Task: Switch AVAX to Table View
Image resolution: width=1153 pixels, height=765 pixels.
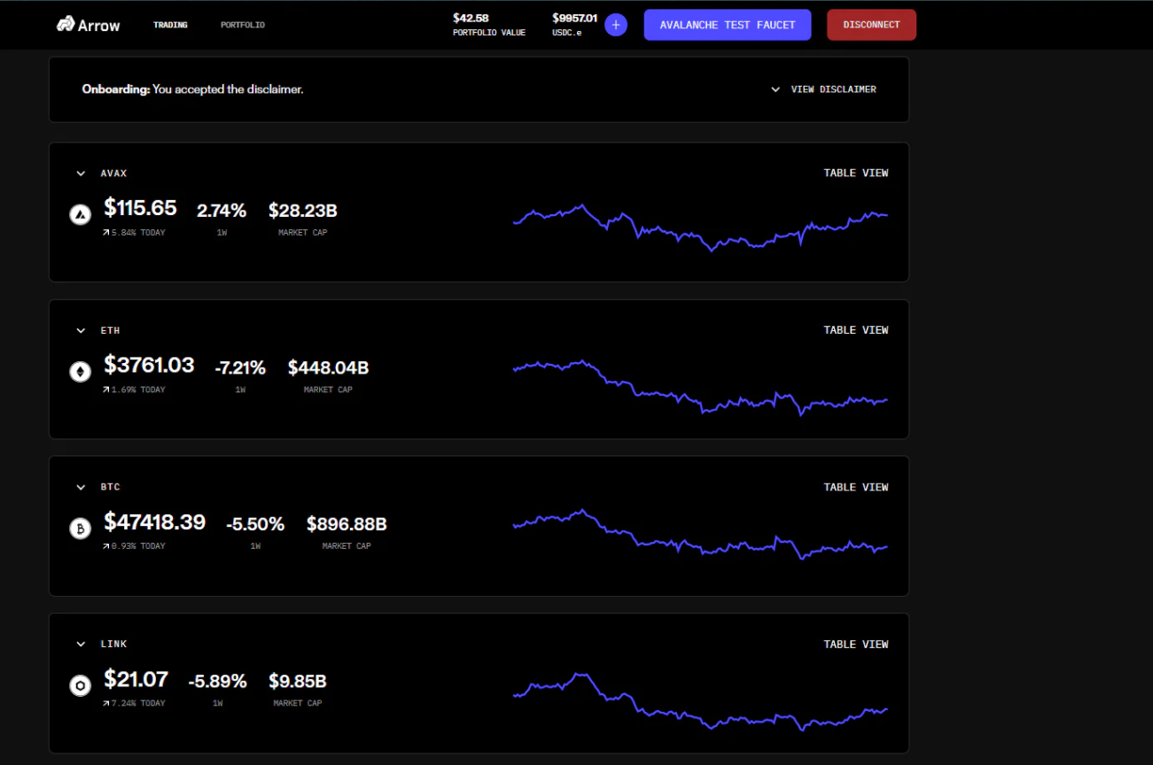Action: 855,173
